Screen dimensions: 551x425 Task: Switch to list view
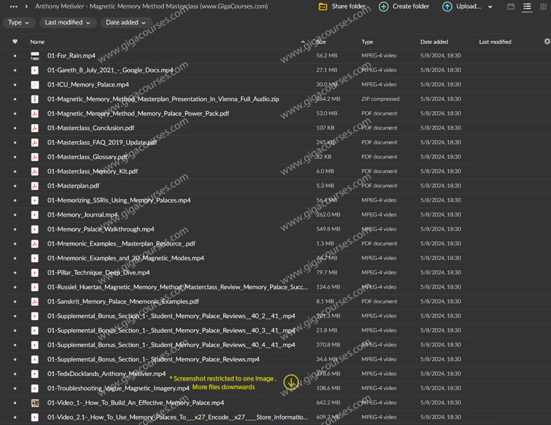tap(527, 6)
